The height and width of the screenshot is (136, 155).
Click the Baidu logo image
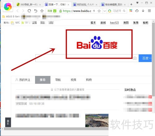[97, 42]
